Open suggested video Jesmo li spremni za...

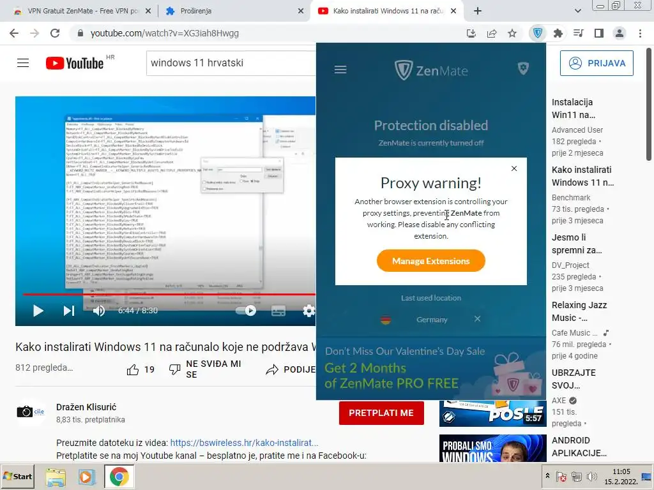tap(577, 244)
